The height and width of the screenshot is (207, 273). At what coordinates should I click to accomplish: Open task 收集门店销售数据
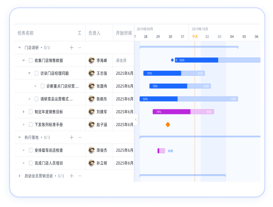click(x=49, y=60)
